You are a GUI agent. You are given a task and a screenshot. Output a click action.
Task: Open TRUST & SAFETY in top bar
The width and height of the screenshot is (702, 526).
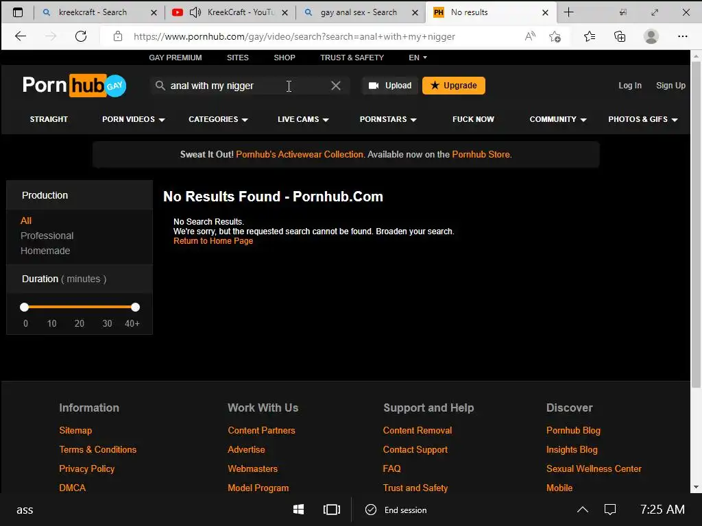point(352,58)
